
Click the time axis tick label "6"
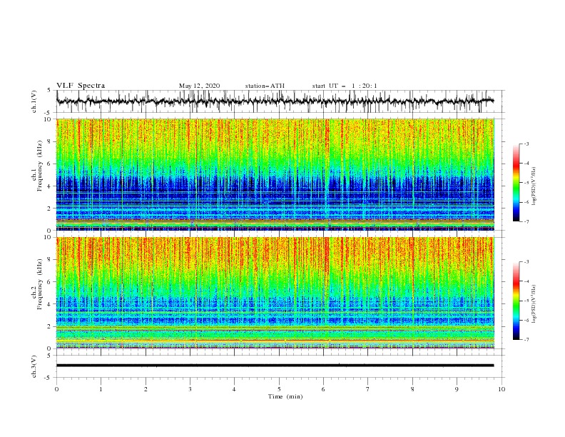pos(323,389)
